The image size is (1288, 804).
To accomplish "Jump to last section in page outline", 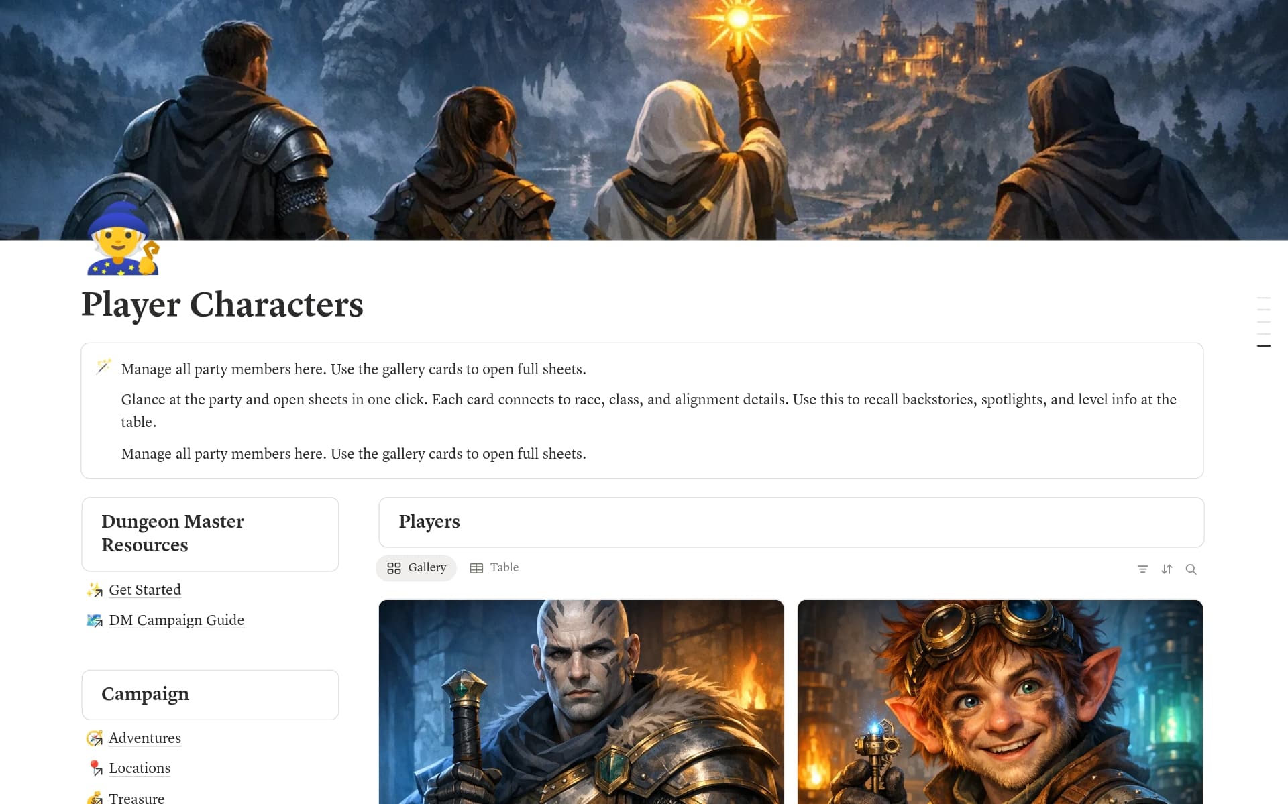I will click(1264, 346).
